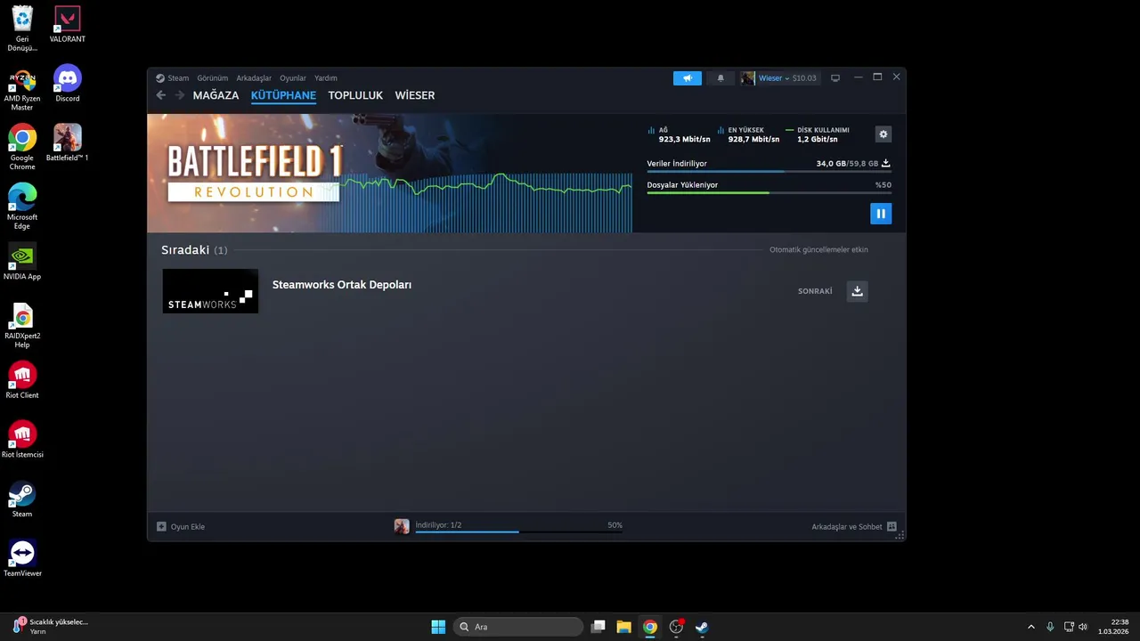Select Steamworks Ortak Depoları entry
1140x641 pixels.
(x=342, y=285)
